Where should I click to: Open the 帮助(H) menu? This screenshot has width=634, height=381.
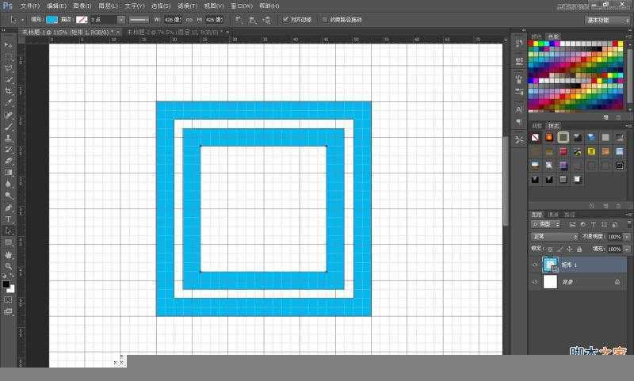269,6
